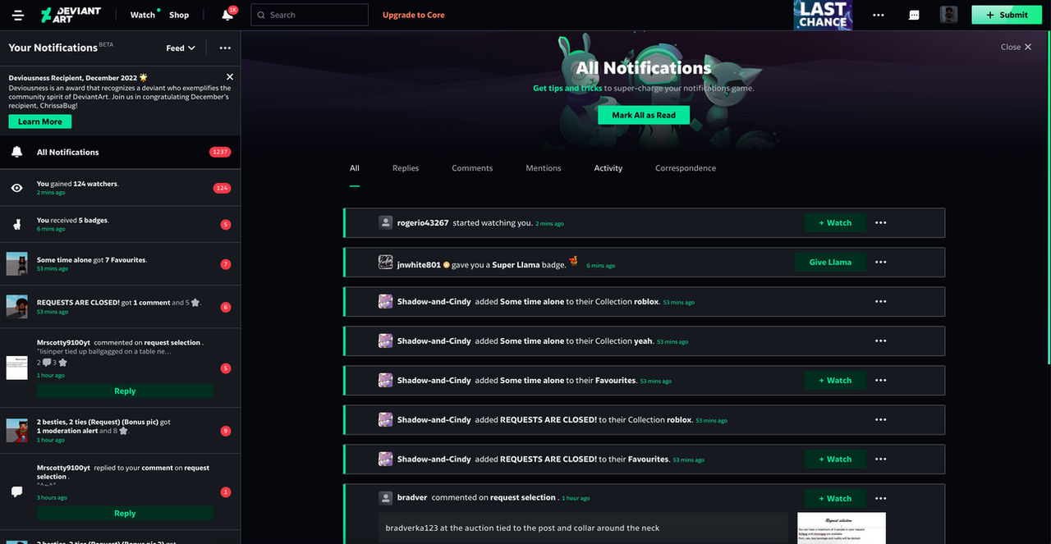Image resolution: width=1051 pixels, height=544 pixels.
Task: Open the Shop menu
Action: point(178,14)
